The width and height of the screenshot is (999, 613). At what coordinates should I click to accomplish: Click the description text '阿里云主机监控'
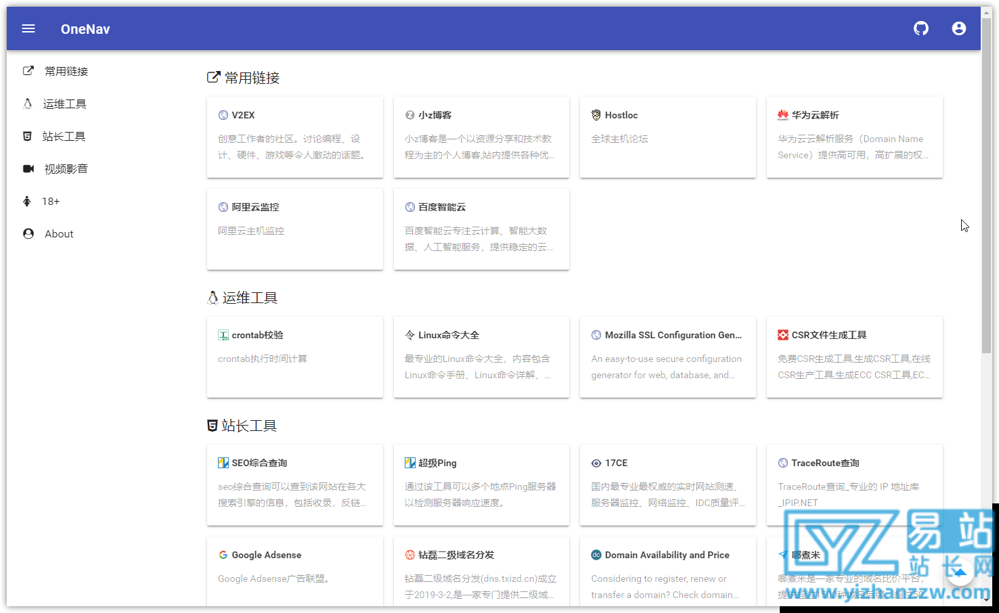[x=251, y=231]
